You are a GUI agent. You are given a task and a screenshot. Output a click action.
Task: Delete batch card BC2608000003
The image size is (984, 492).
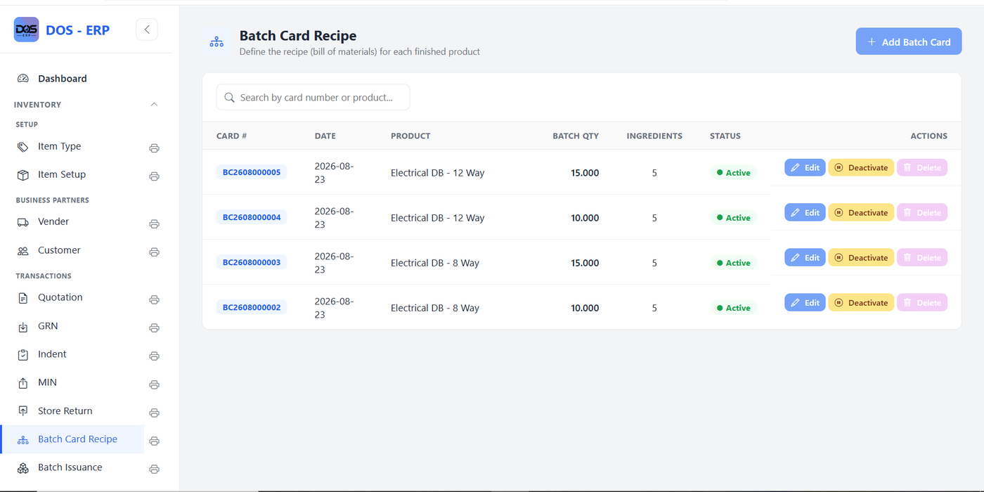click(922, 257)
